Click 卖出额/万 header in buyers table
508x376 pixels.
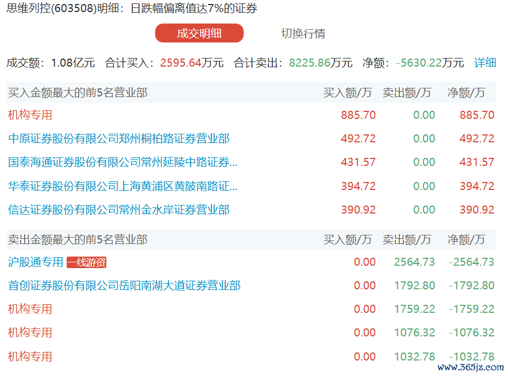click(407, 92)
